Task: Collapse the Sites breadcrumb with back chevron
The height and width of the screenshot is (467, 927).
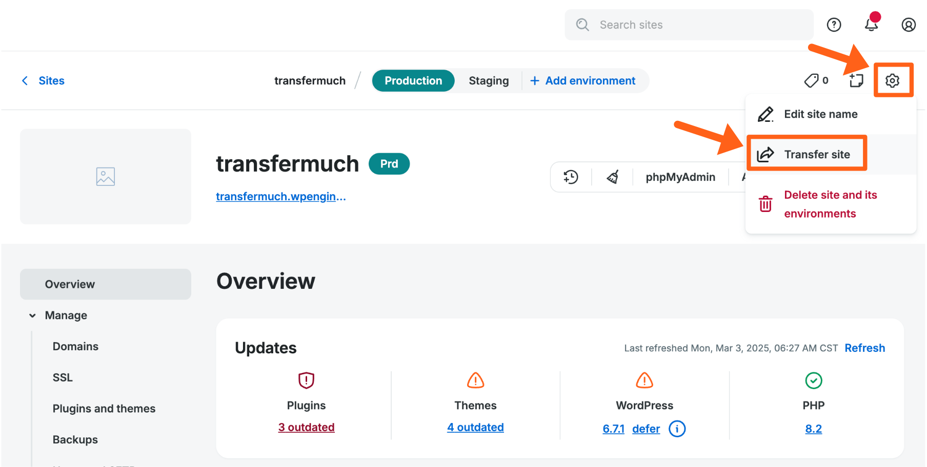Action: 25,80
